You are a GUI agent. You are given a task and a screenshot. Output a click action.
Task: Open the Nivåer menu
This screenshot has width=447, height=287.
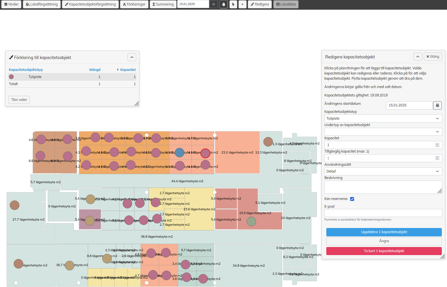click(x=11, y=4)
